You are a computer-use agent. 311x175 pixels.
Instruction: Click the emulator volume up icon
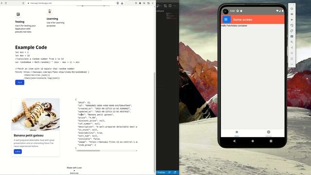coord(292,14)
